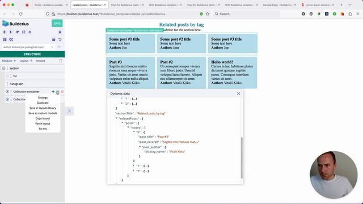The image size is (363, 204).
Task: Expand the second Collection node
Action: 7,99
